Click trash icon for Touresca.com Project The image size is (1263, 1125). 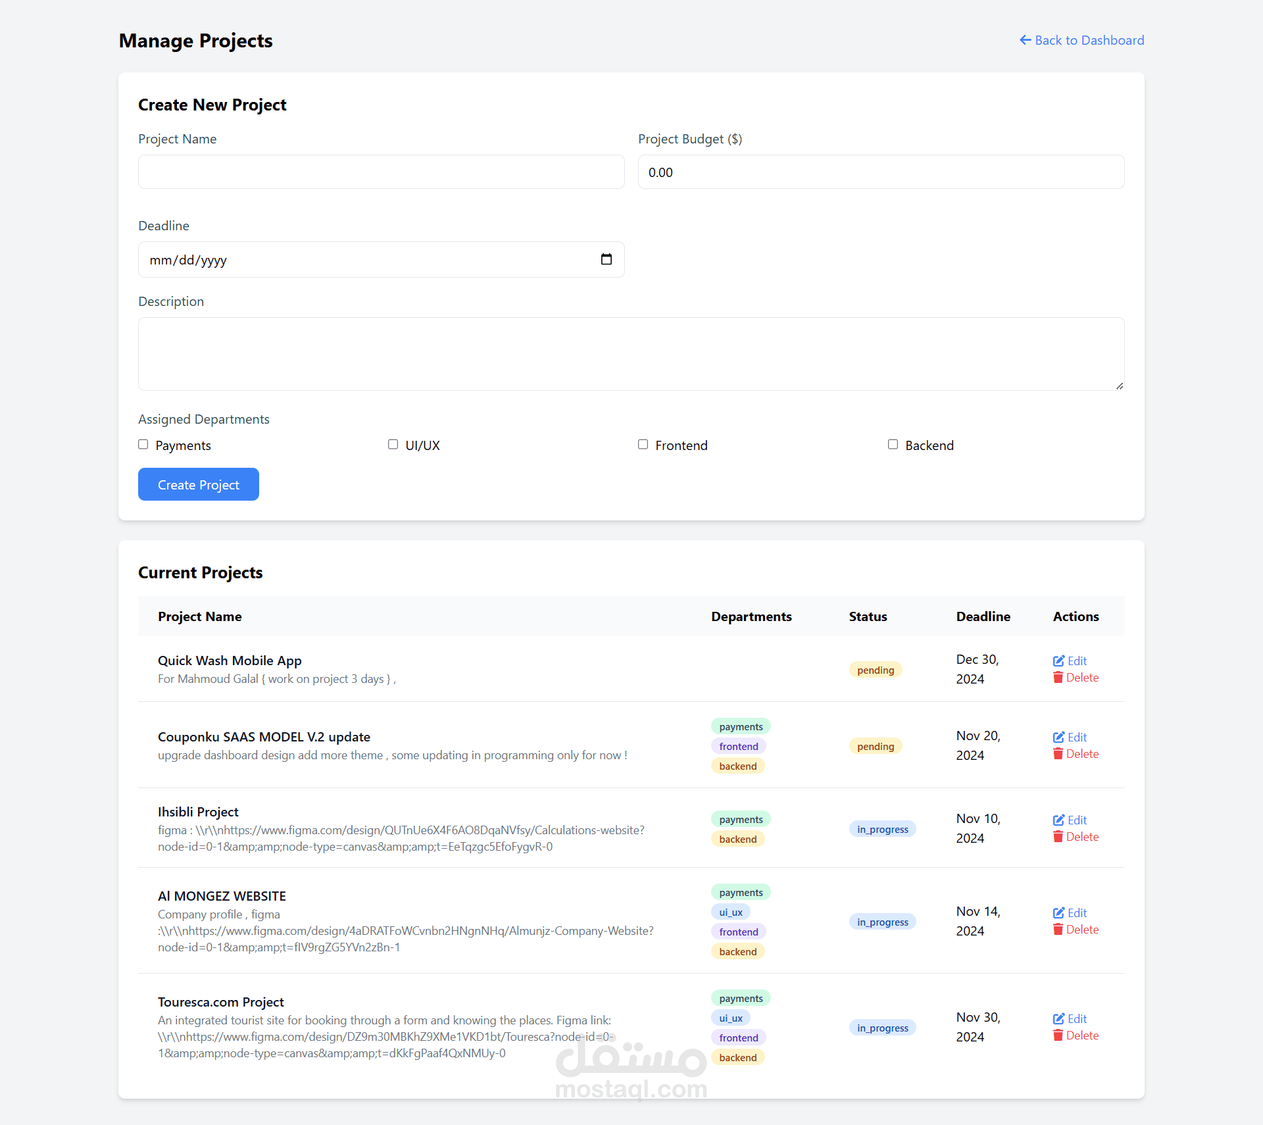pos(1058,1036)
